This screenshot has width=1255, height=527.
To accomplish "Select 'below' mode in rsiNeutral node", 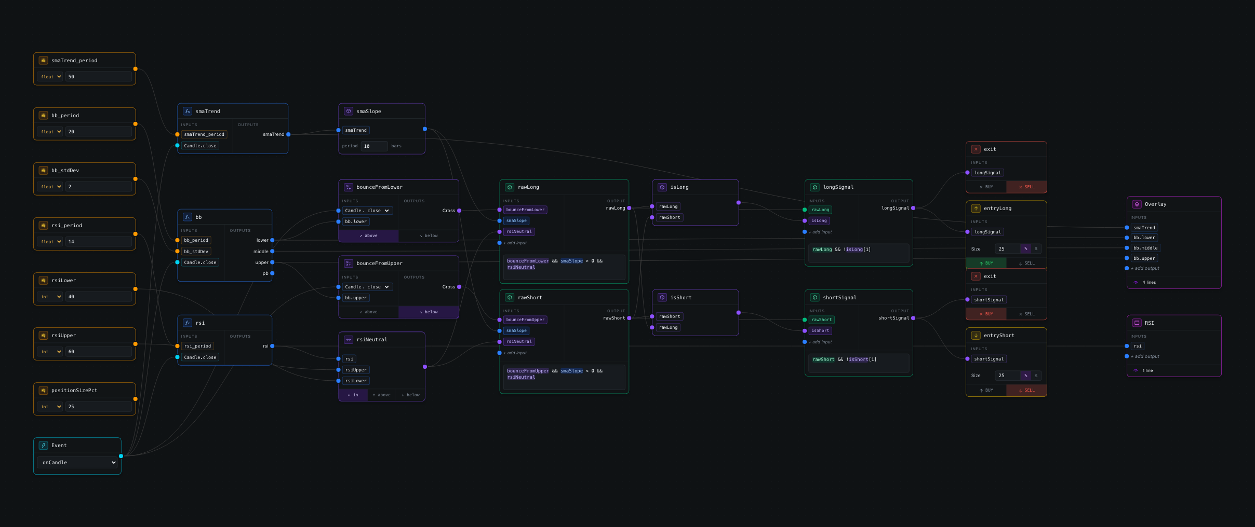I will (410, 395).
